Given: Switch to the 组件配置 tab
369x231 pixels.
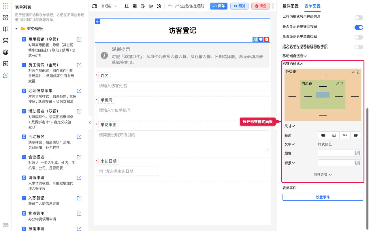Looking at the screenshot, I should 291,6.
